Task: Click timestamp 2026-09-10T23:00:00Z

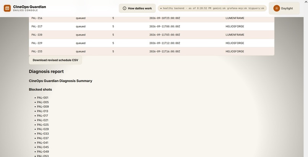Action: coord(165,18)
